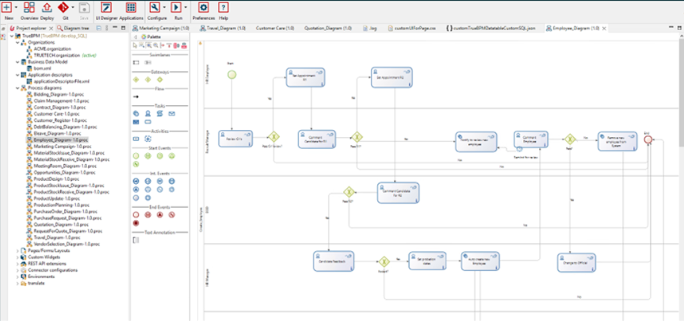Open the UI Designer tool
Screen dimensions: 684x321
pos(105,10)
